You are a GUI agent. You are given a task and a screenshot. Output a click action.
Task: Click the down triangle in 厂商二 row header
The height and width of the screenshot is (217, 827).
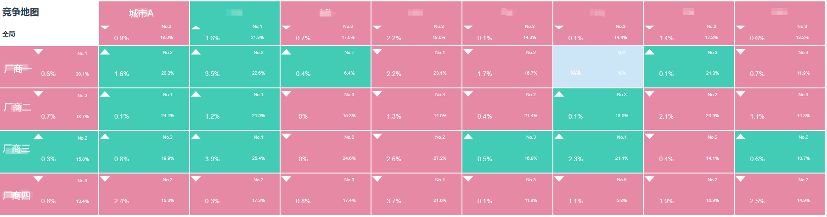pos(39,94)
